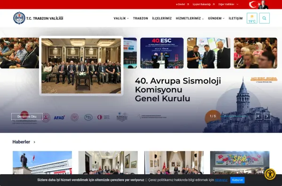
Task: Open the Haberler section link
Action: (21, 142)
